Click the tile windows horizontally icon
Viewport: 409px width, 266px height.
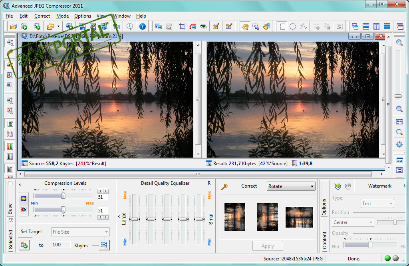tap(366, 26)
